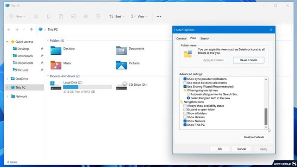Click the Paste clipboard icon in toolbar

(x=61, y=16)
